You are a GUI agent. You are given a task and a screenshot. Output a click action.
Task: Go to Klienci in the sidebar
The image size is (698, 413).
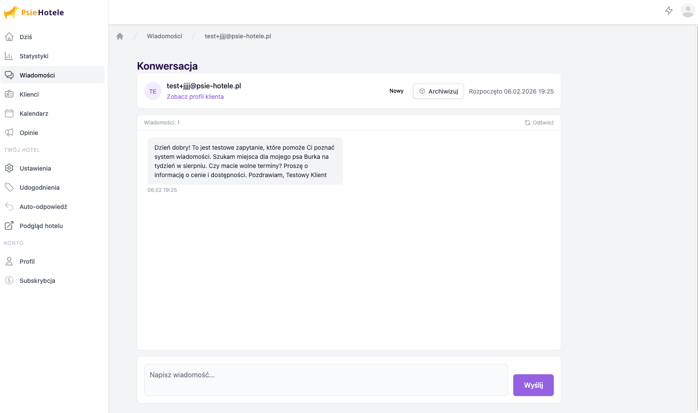(x=29, y=94)
